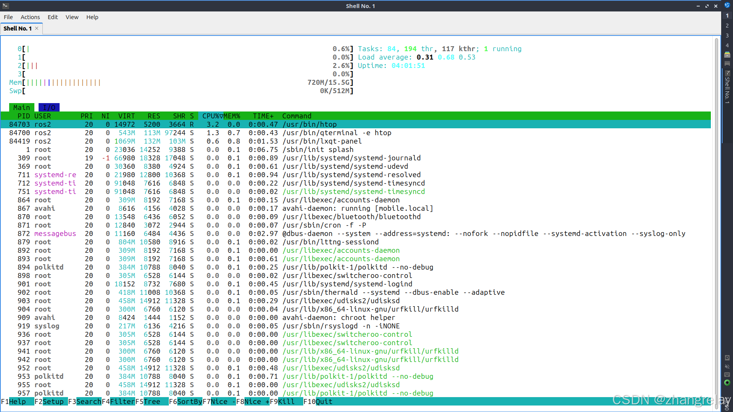Click F3 Search in htop footer
Image resolution: width=733 pixels, height=412 pixels.
tap(85, 402)
